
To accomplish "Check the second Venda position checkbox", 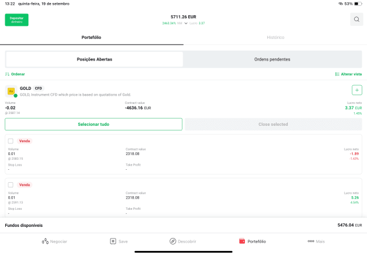I will coord(11,184).
